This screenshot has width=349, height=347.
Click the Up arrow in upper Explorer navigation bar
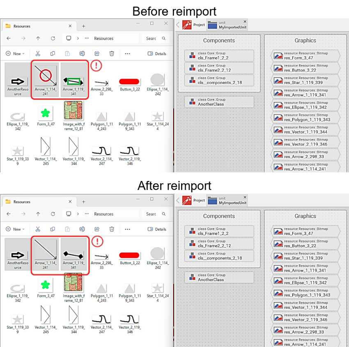pos(38,38)
